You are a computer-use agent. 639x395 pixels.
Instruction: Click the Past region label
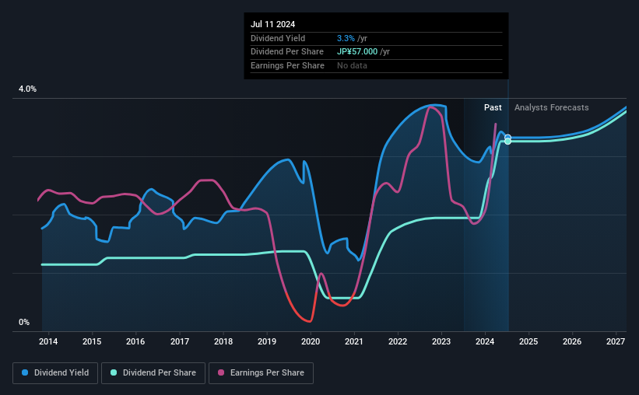point(493,107)
